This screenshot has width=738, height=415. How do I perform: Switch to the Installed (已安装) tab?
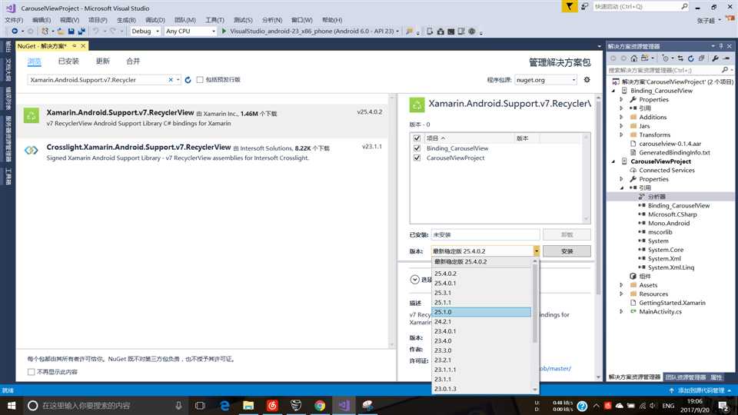tap(68, 61)
